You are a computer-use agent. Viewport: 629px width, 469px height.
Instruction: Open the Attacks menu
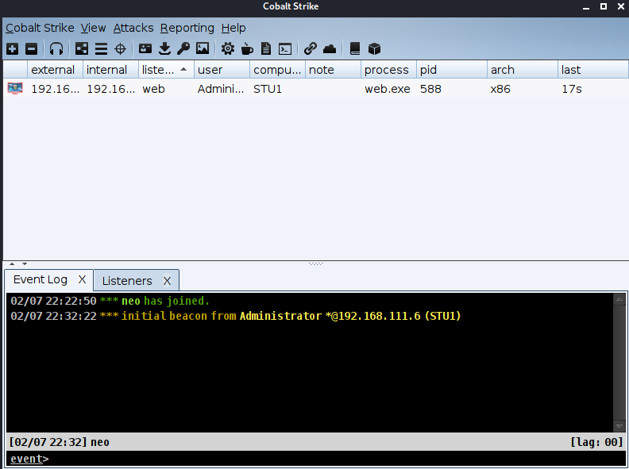[133, 28]
